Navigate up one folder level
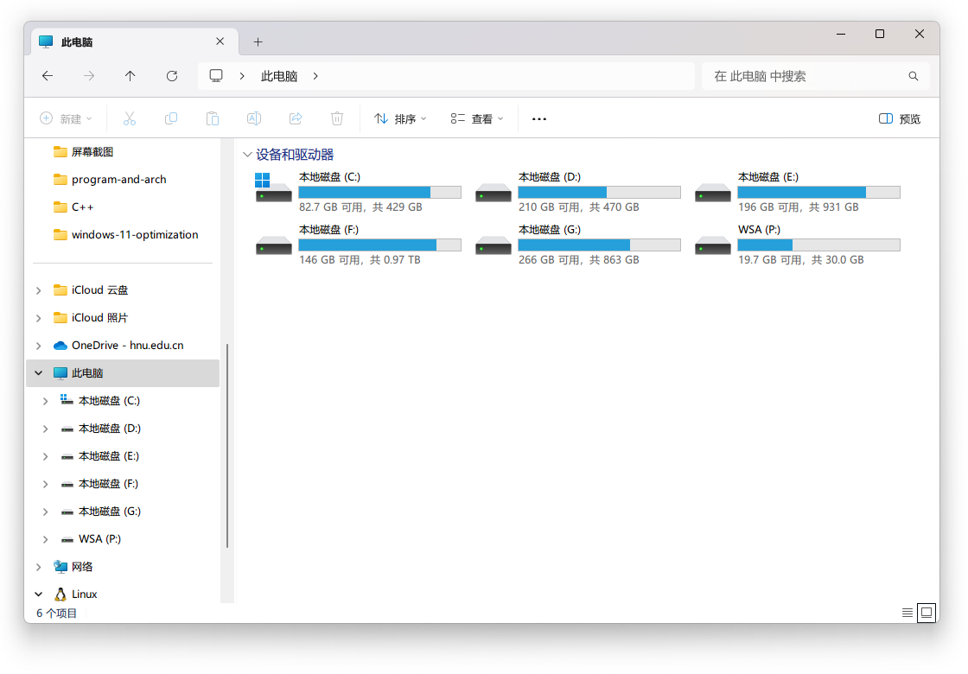 click(130, 76)
